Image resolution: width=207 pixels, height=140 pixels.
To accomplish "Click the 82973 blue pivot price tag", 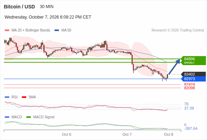I will [x=193, y=79].
